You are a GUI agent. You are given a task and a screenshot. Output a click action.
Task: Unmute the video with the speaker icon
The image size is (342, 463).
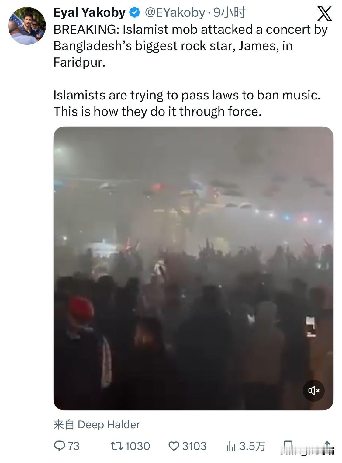tap(314, 390)
